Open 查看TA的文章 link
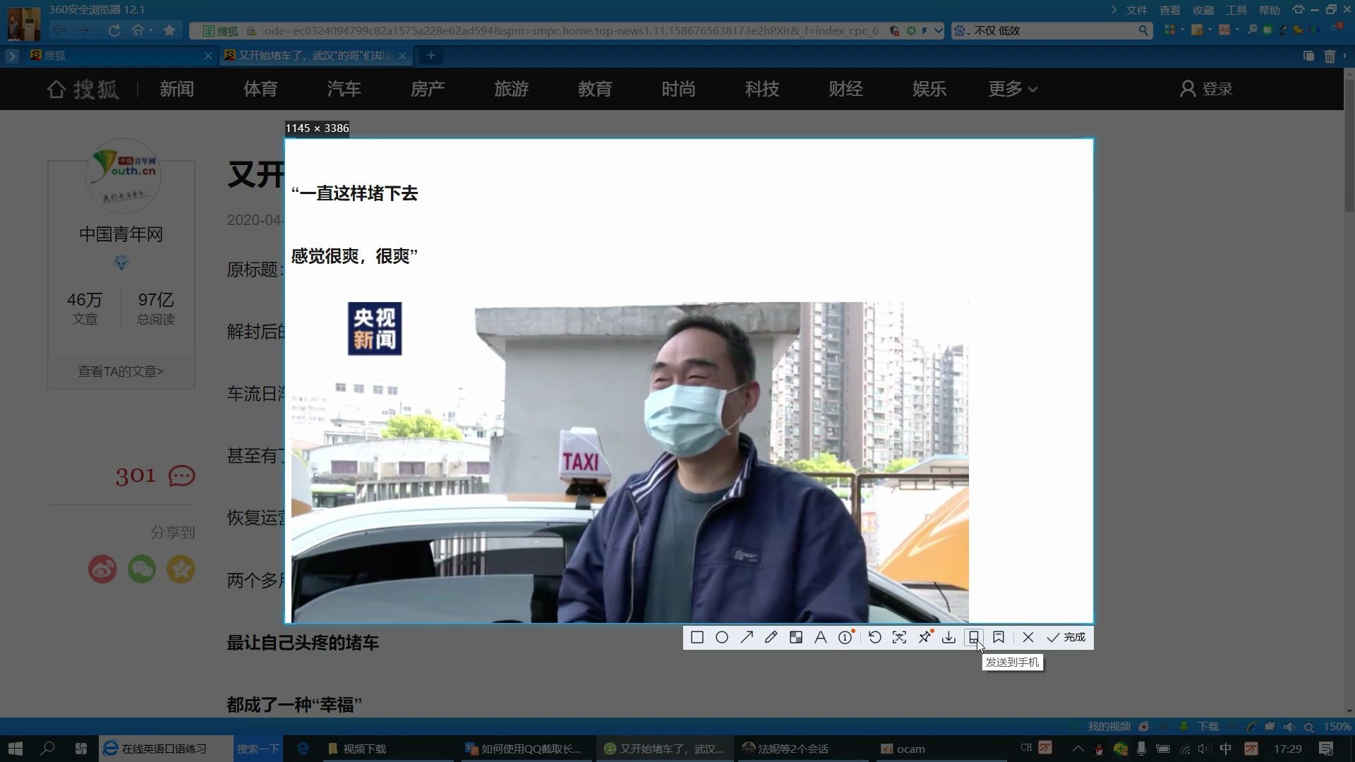The height and width of the screenshot is (762, 1355). [x=121, y=371]
